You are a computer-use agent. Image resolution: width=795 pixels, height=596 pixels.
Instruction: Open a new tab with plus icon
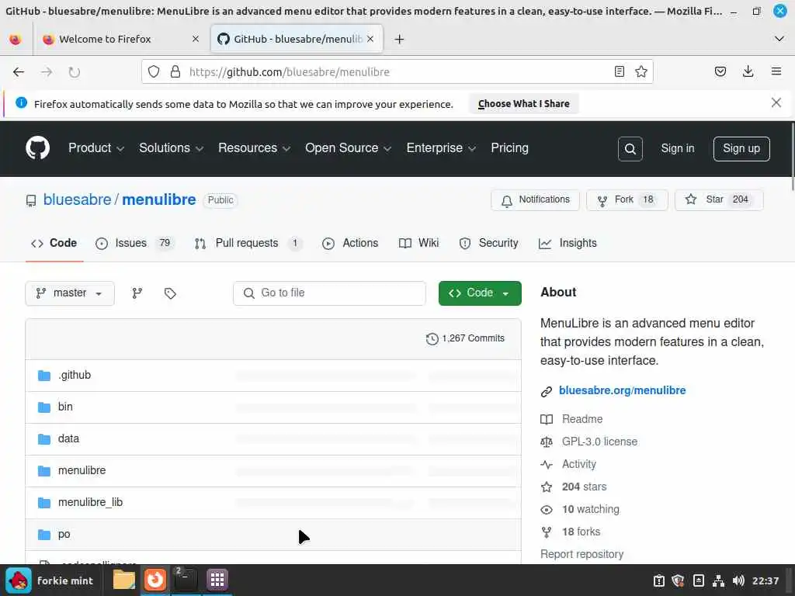click(399, 39)
